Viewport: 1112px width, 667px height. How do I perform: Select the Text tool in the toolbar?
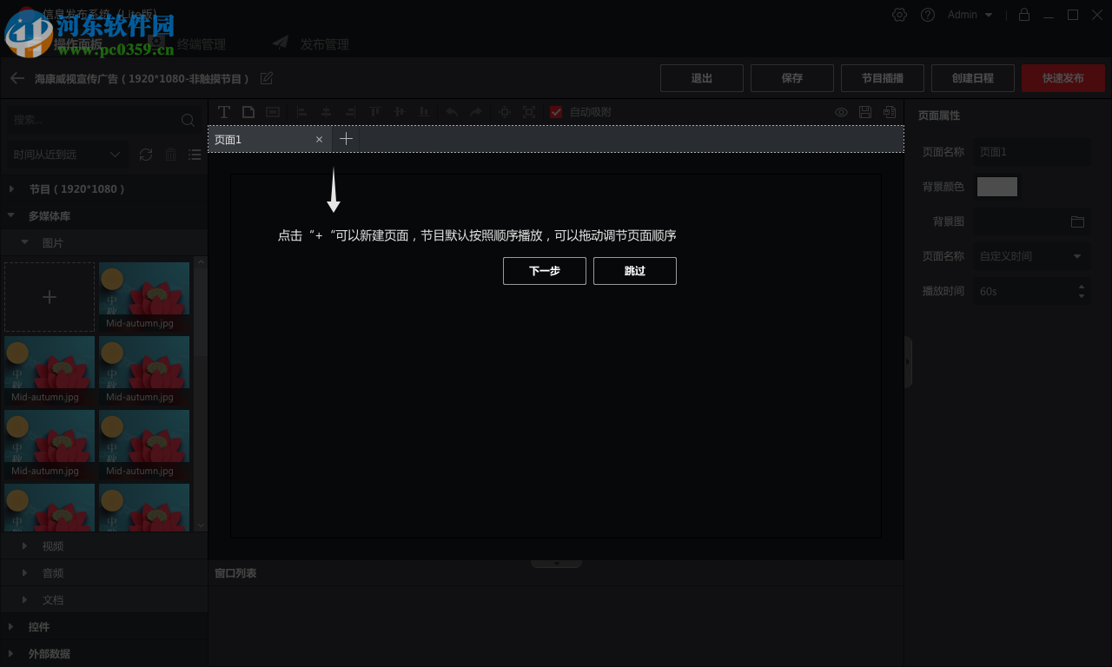[224, 112]
